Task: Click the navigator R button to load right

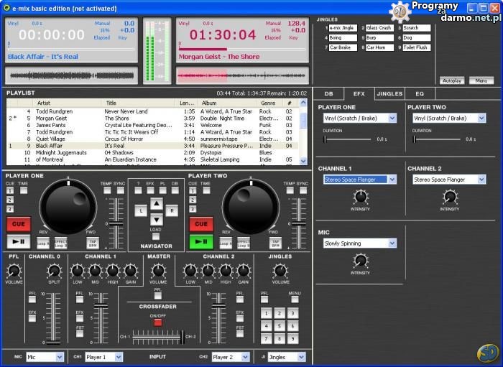Action: click(171, 210)
